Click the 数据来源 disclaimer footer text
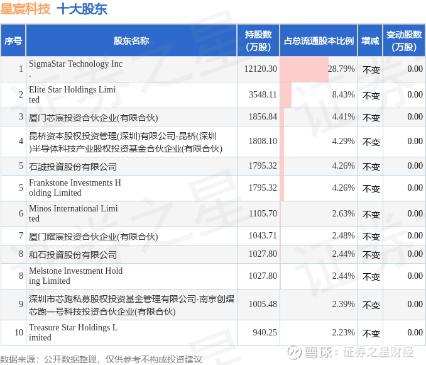The image size is (426, 365). pos(101,359)
